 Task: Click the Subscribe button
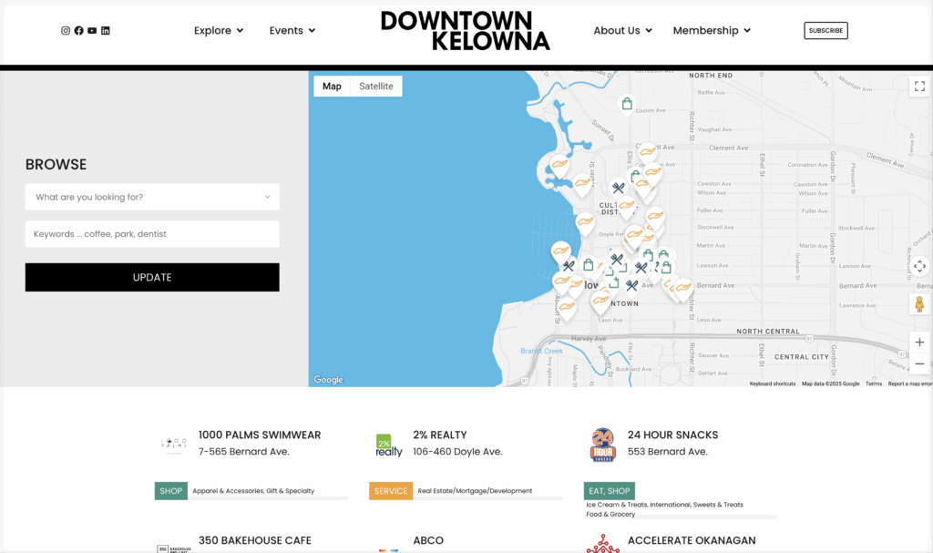(825, 31)
